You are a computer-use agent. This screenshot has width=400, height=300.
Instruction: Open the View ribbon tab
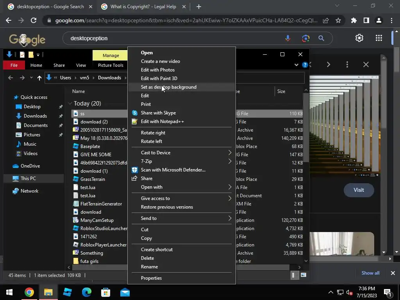[x=81, y=65]
